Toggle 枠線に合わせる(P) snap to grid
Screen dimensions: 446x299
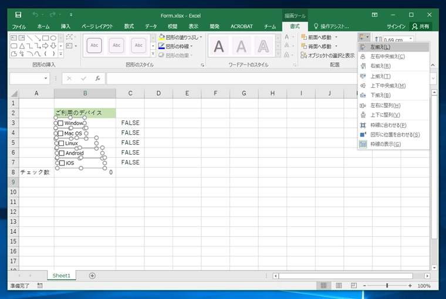[393, 125]
